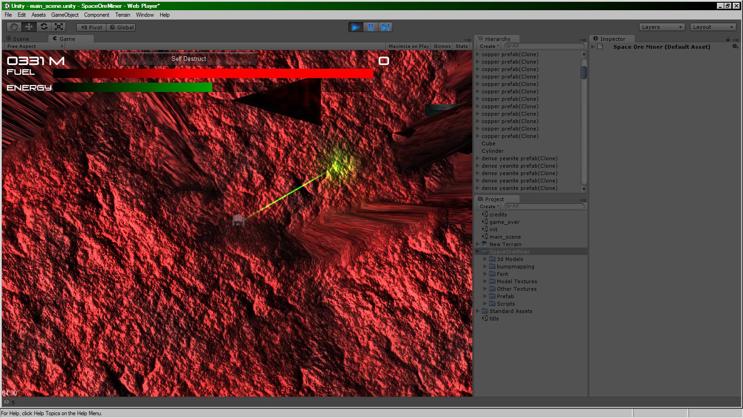Open the Gizmos button in Game view
Screen dimensions: 743x418
[442, 46]
